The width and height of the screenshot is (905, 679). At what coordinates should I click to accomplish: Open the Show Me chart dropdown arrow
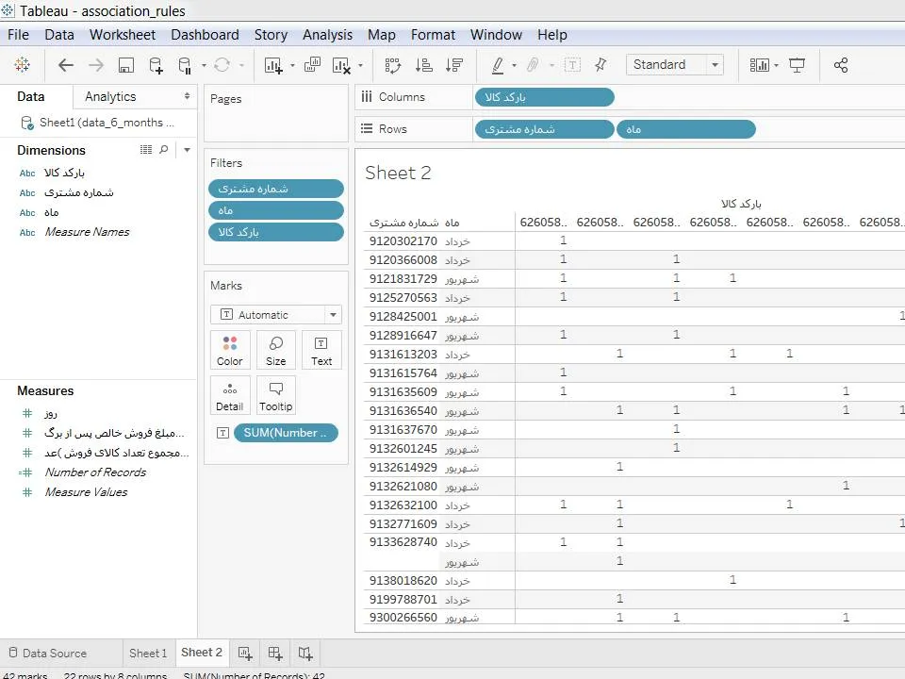(x=776, y=65)
